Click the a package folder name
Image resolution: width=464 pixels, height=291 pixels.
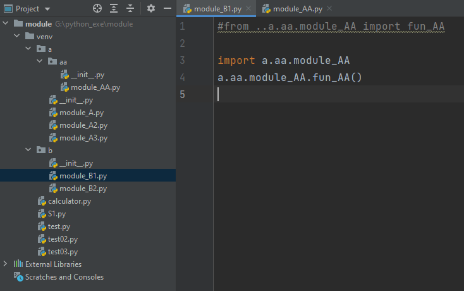pyautogui.click(x=50, y=49)
